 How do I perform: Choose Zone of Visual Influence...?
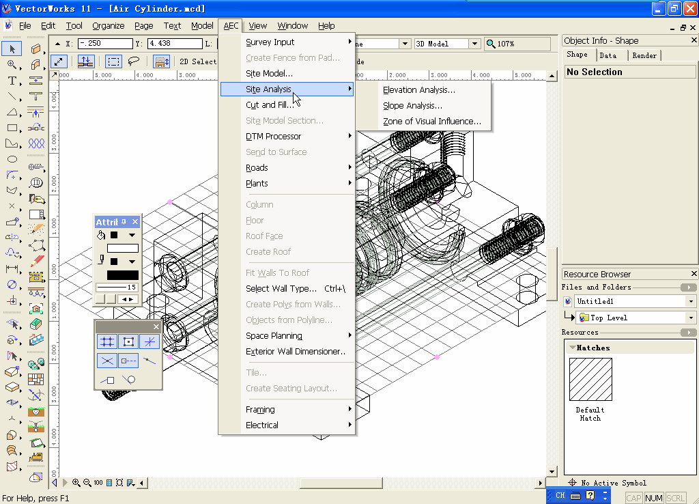(432, 122)
